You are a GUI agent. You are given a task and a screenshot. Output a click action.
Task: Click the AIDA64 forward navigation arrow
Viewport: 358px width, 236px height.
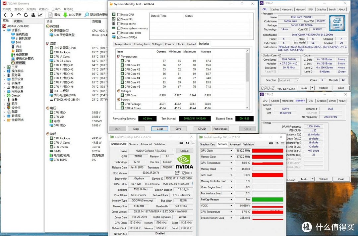[x=12, y=15]
